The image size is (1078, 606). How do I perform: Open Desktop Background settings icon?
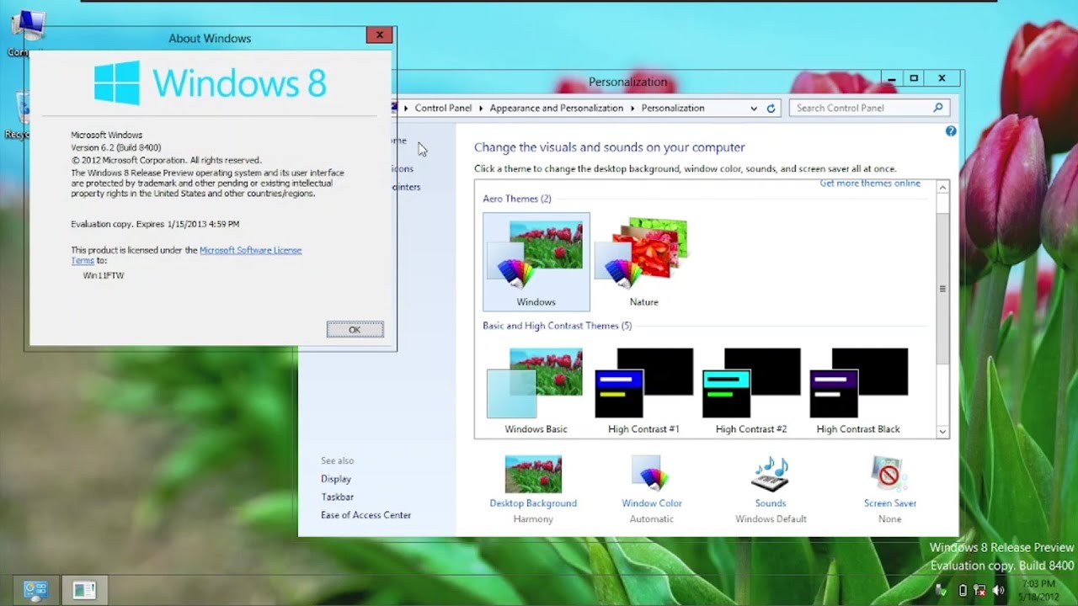[533, 474]
